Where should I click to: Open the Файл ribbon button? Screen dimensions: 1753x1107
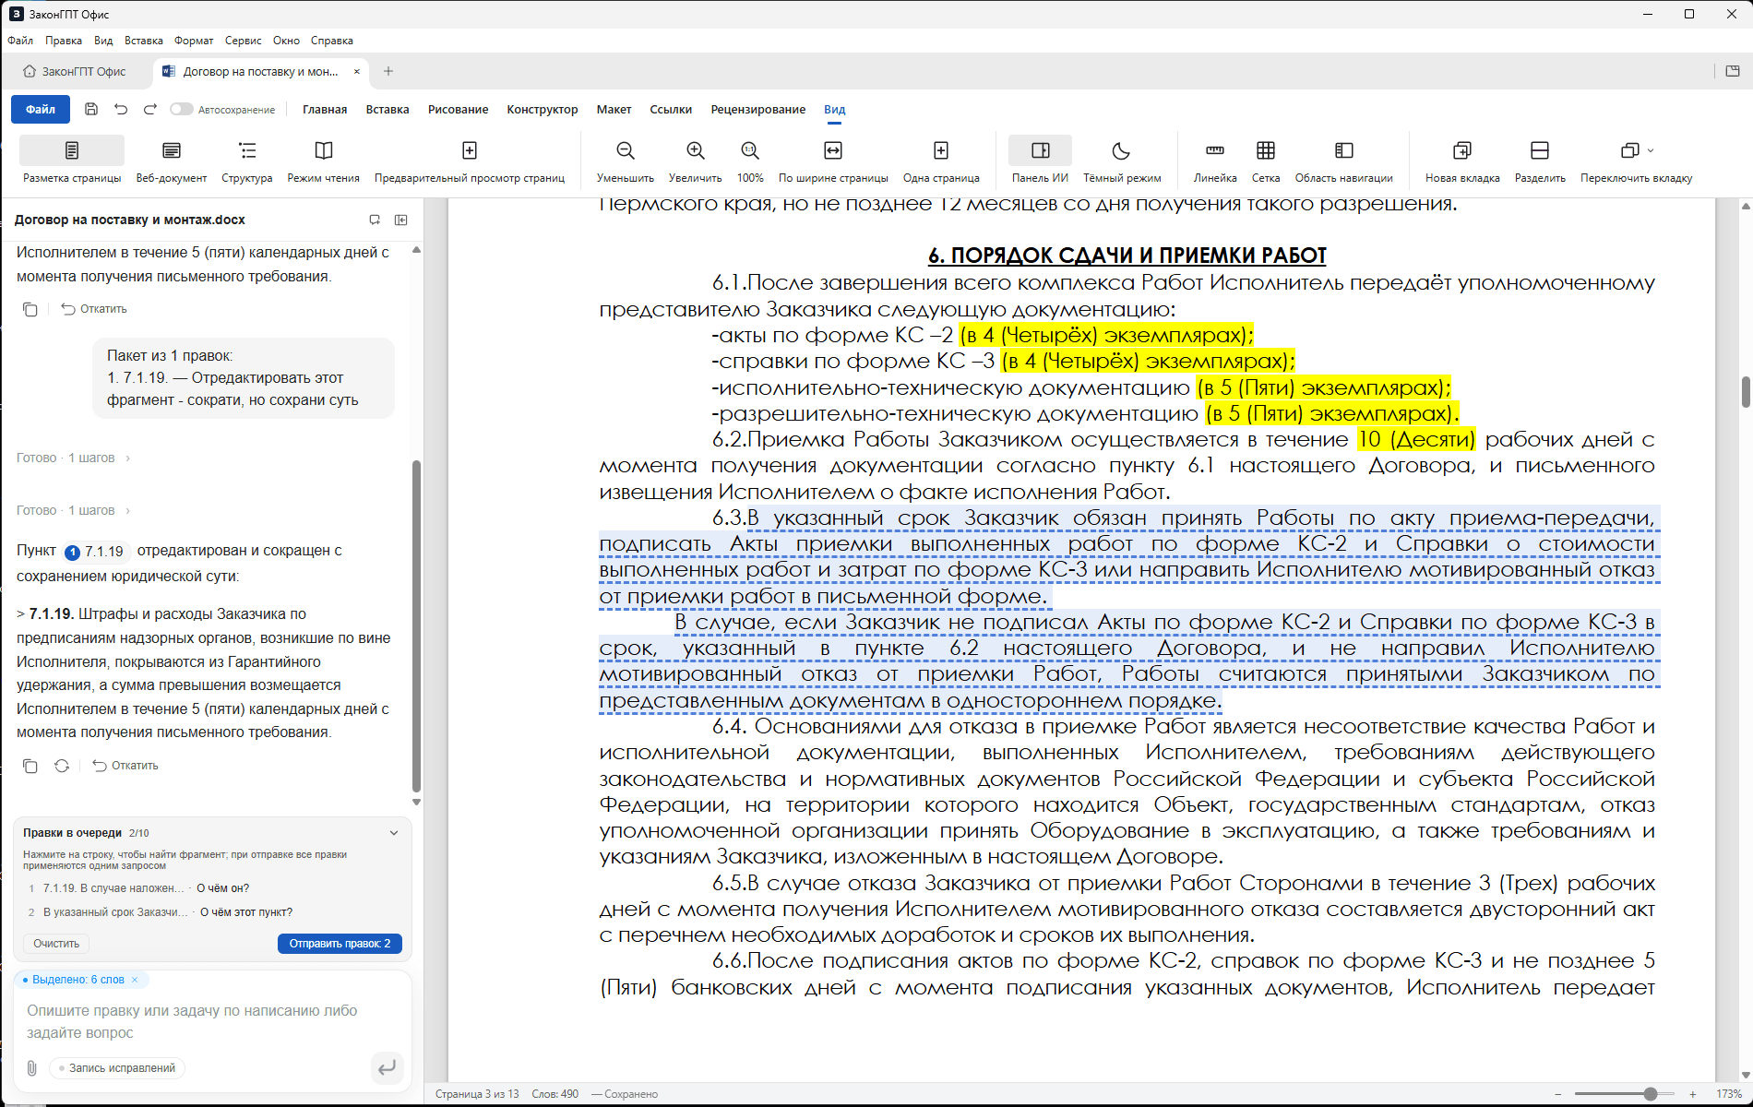(41, 109)
